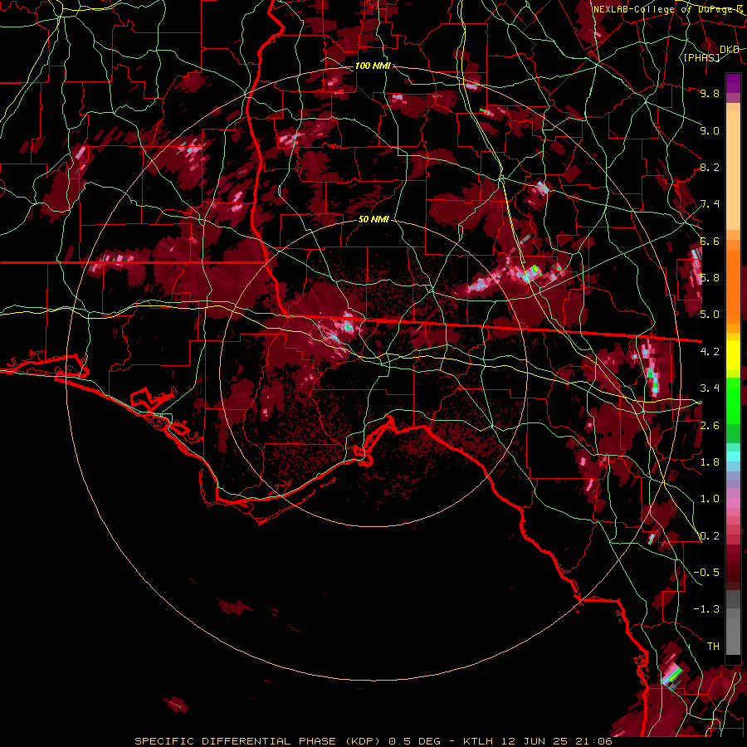Click the 3.4 value on the color scale
The height and width of the screenshot is (747, 747).
tap(710, 388)
